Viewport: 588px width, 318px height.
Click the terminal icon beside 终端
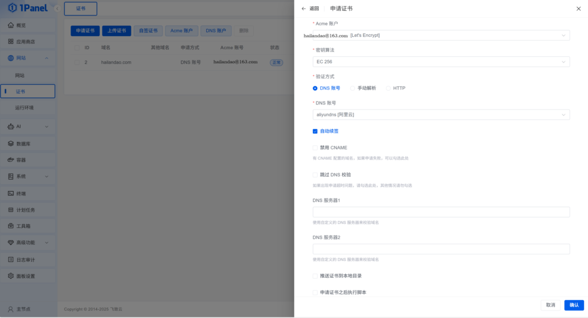tap(10, 193)
